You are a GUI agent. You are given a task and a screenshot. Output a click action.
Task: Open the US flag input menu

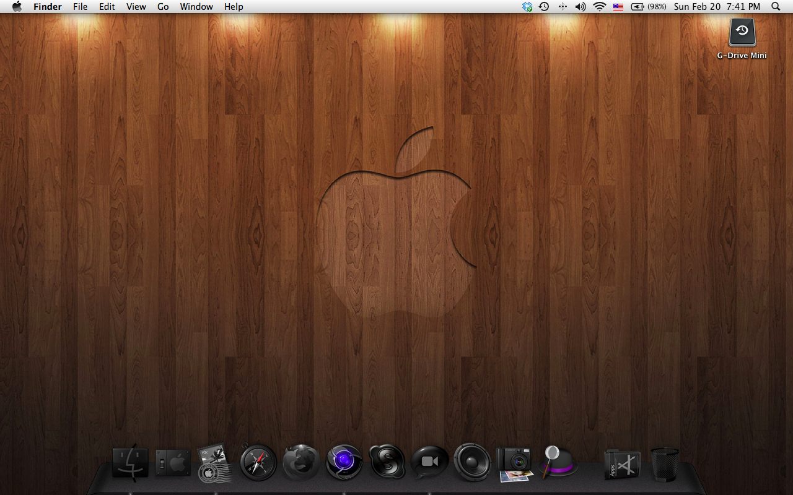pos(618,7)
